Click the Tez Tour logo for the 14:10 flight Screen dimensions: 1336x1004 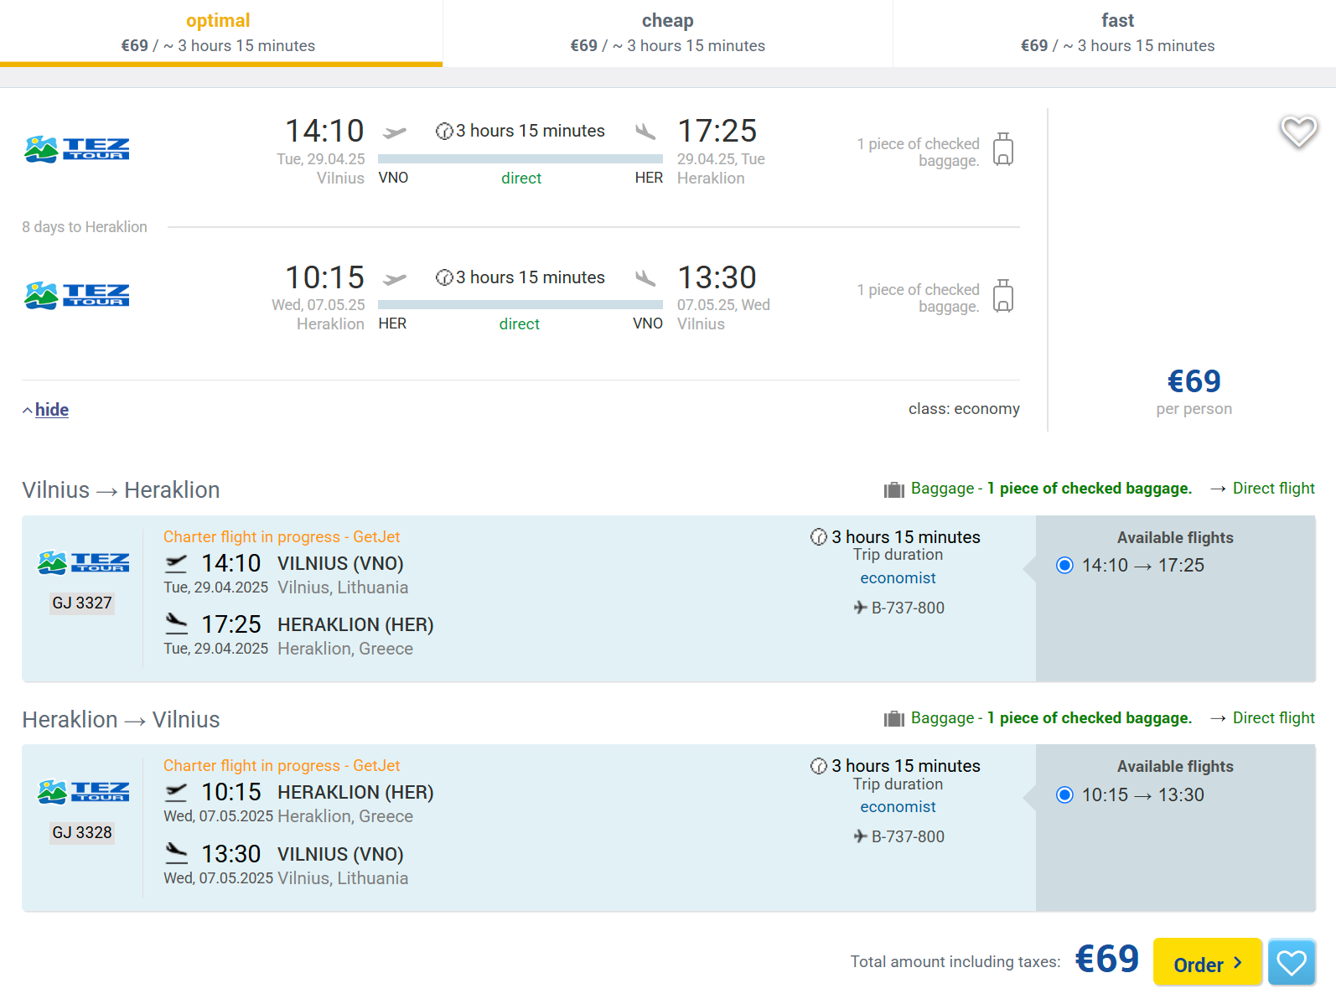(x=77, y=149)
